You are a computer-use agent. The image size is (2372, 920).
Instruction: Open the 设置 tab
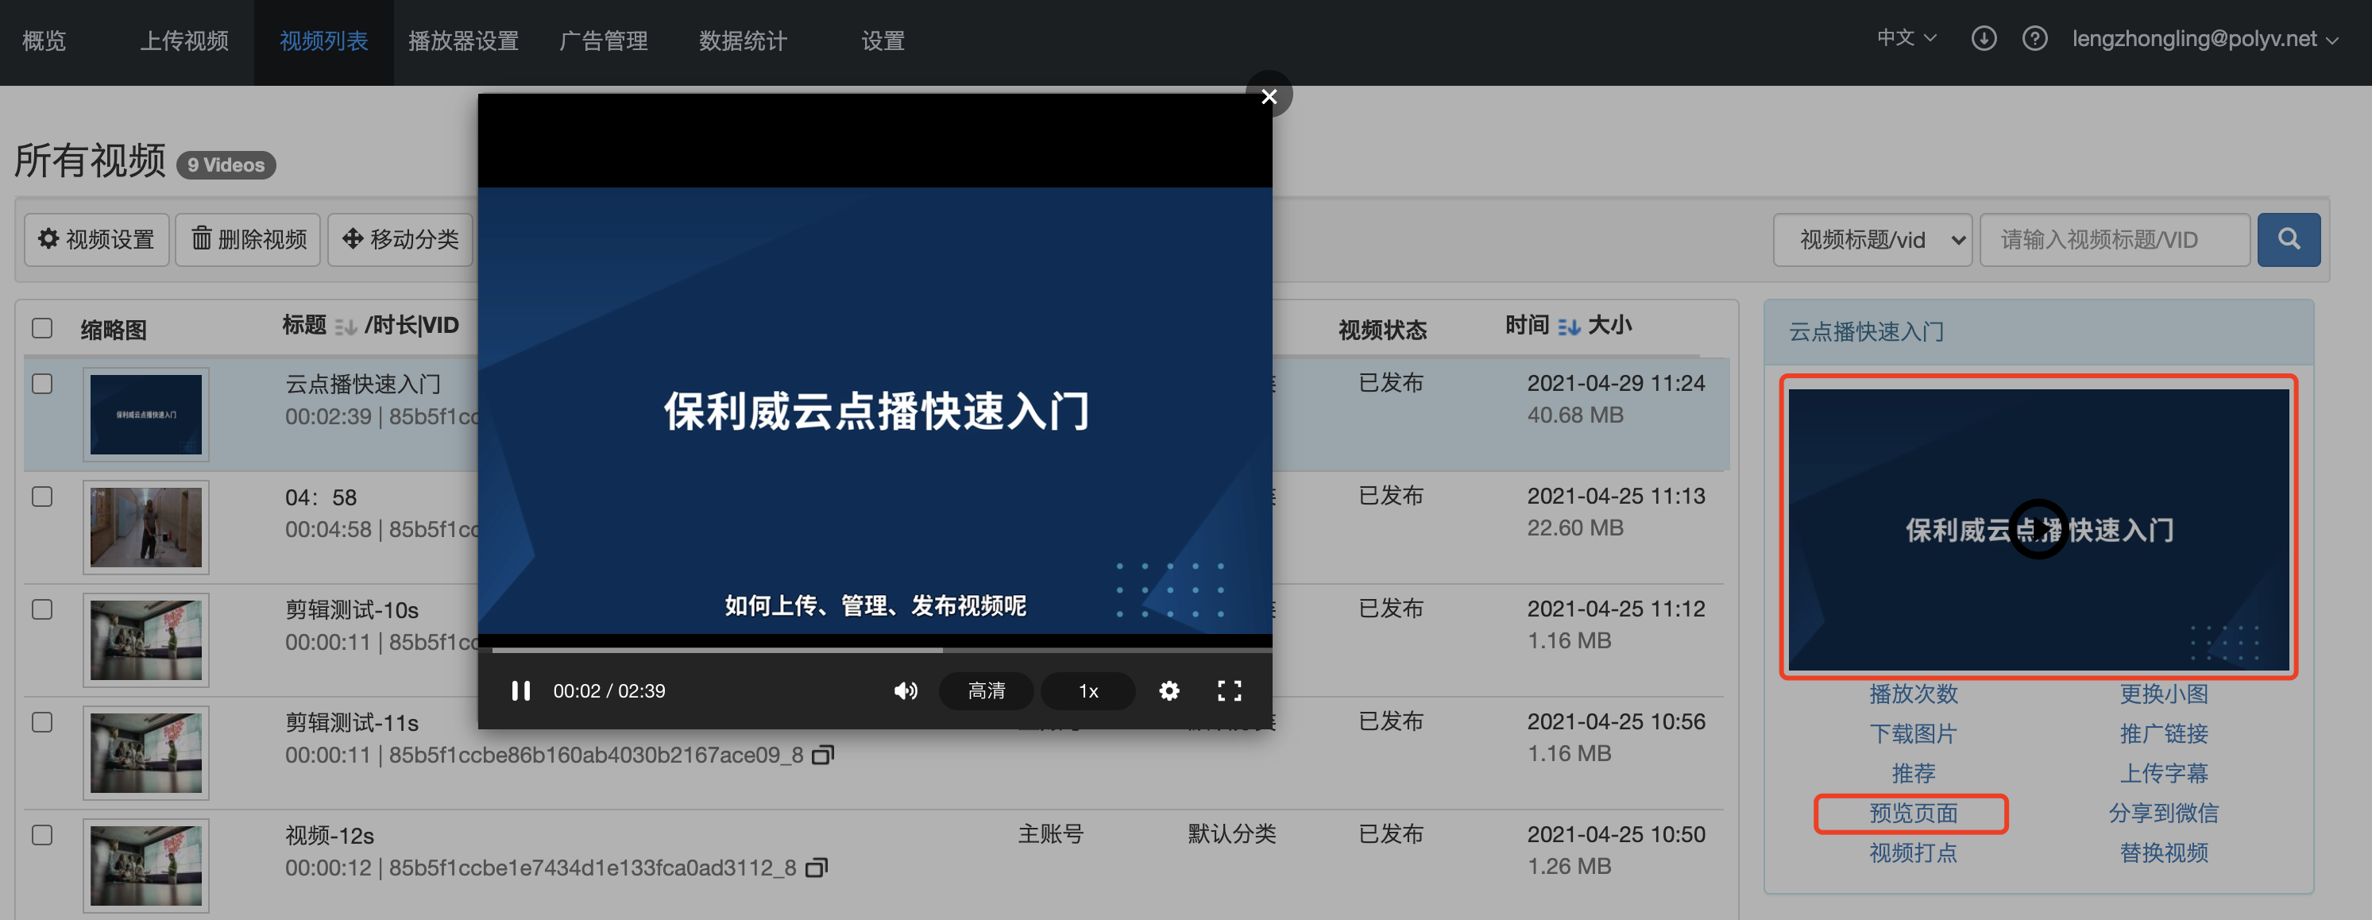click(x=883, y=41)
